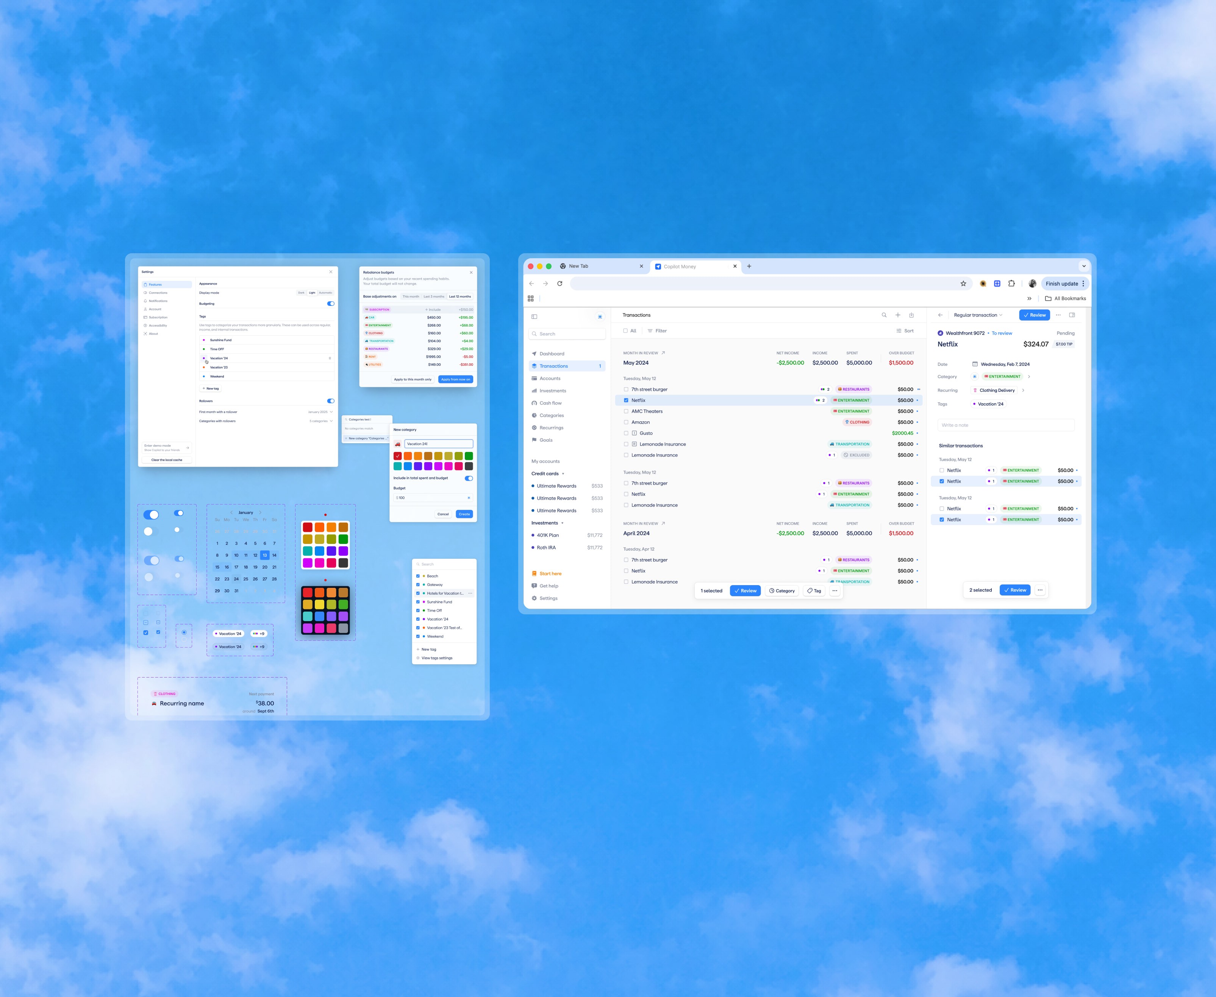Screen dimensions: 1216x997
Task: Collapse the Credit cards accounts group
Action: click(x=563, y=474)
